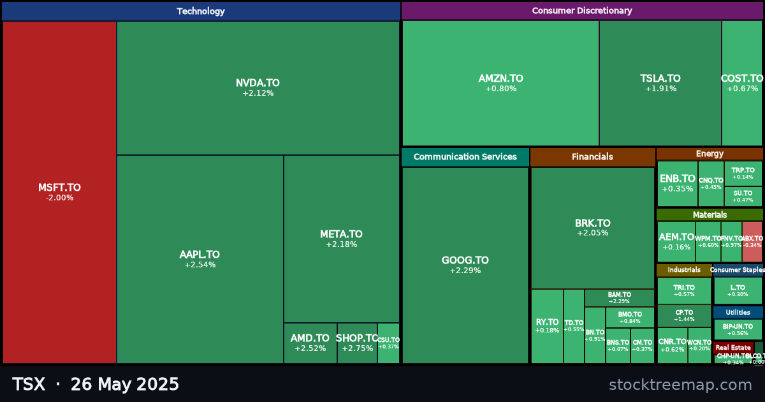This screenshot has width=765, height=402.
Task: Click the red MSFT.TO tile
Action: pos(59,192)
